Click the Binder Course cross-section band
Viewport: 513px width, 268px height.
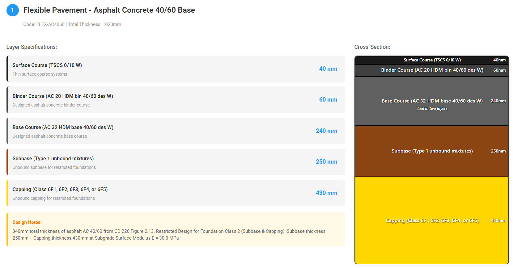coord(432,70)
